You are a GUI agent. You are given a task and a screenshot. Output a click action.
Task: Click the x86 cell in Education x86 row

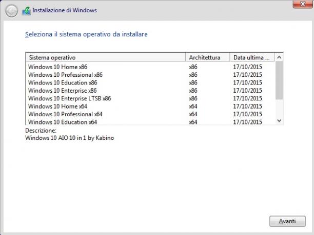click(193, 82)
